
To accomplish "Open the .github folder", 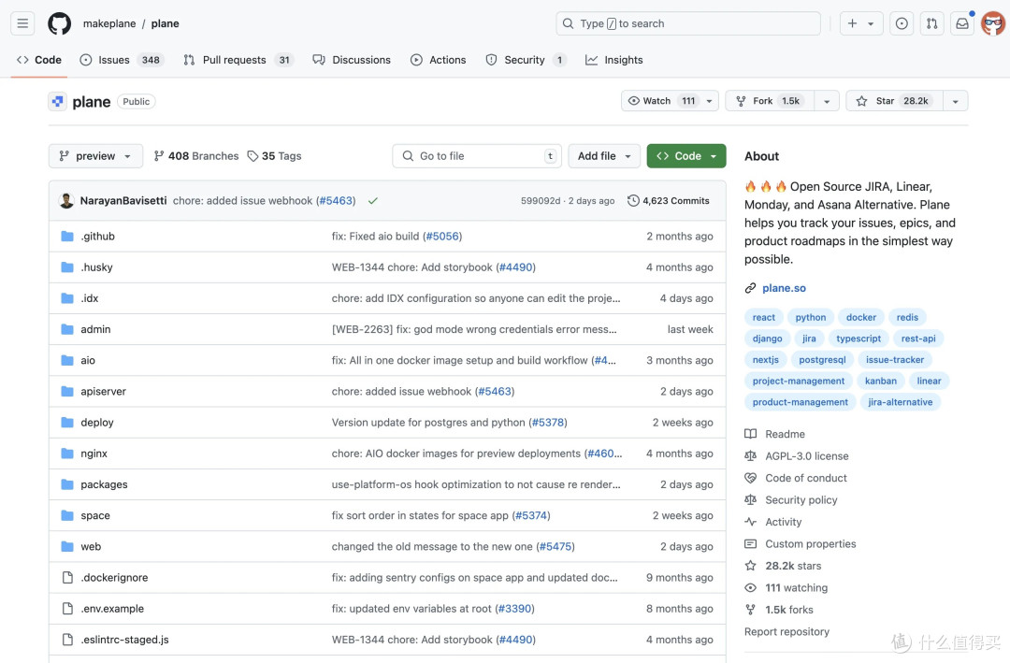I will pos(98,236).
